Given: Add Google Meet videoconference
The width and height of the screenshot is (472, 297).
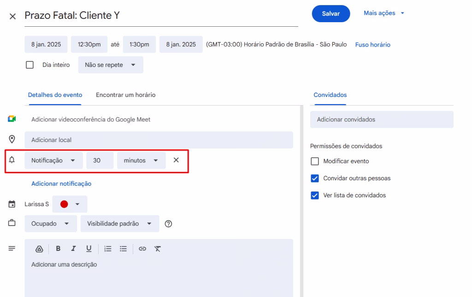Looking at the screenshot, I should pyautogui.click(x=91, y=119).
